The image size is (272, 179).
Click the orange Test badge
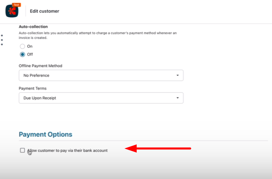[16, 5]
